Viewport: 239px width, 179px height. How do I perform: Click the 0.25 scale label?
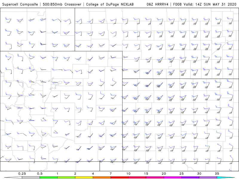22,174
